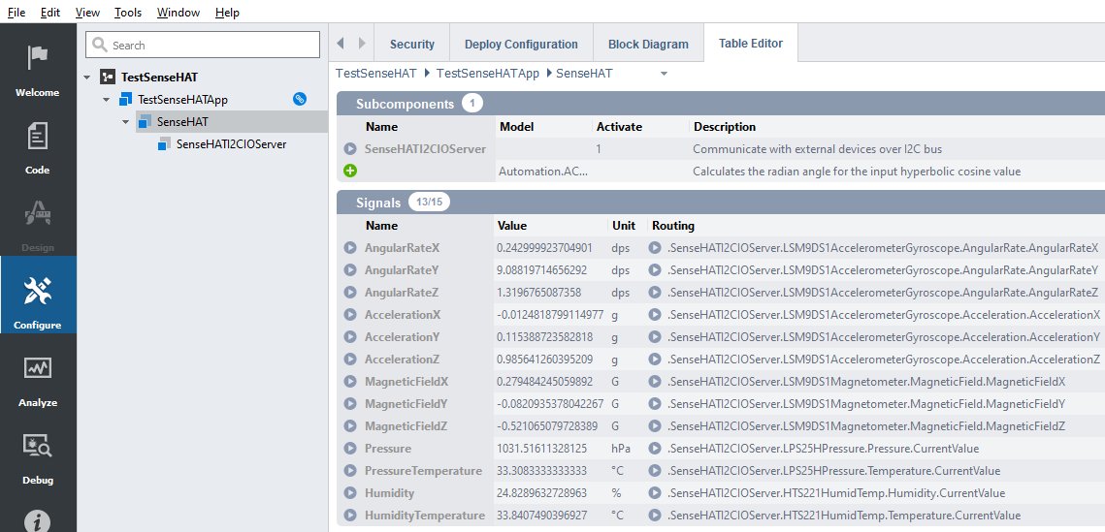Select the Configure sidebar panel
This screenshot has height=532, width=1105.
(x=37, y=295)
